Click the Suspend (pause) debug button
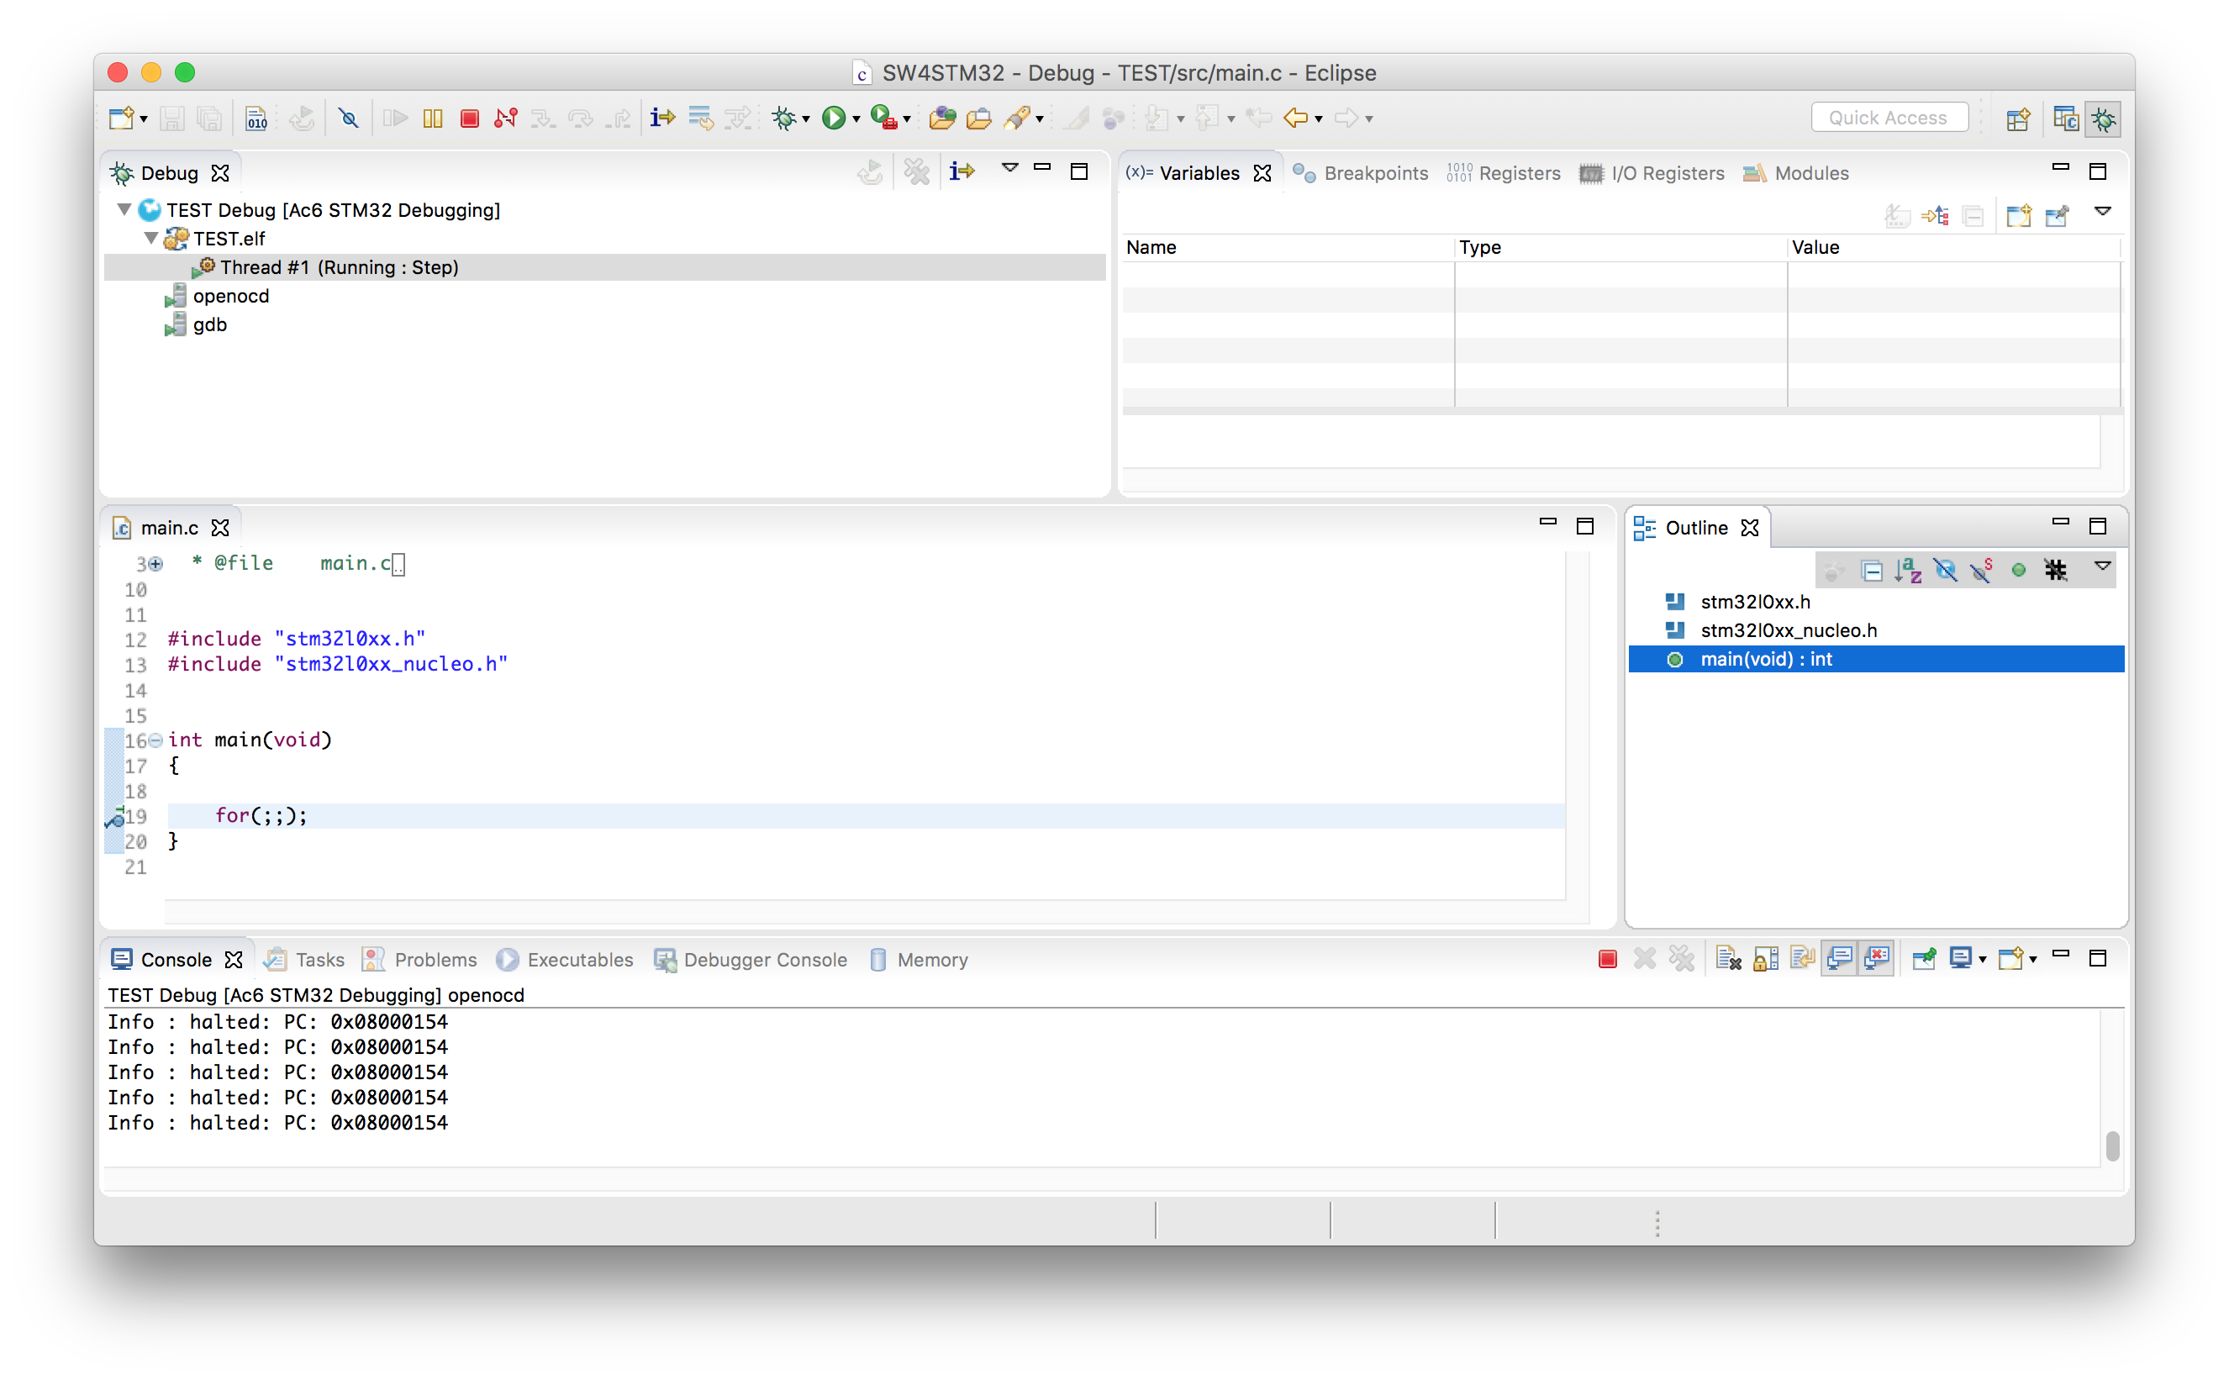The width and height of the screenshot is (2229, 1380). (433, 118)
